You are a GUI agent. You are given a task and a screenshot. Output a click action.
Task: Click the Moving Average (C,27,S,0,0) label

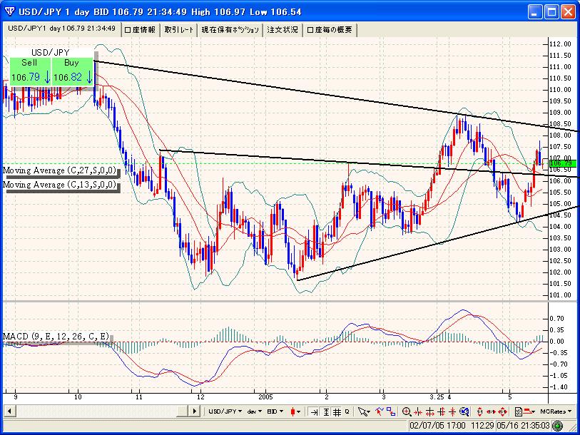pyautogui.click(x=59, y=171)
